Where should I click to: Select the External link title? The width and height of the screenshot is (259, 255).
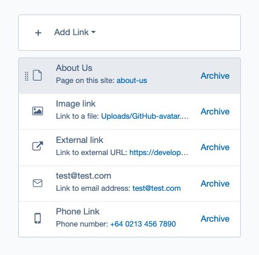[x=79, y=140]
